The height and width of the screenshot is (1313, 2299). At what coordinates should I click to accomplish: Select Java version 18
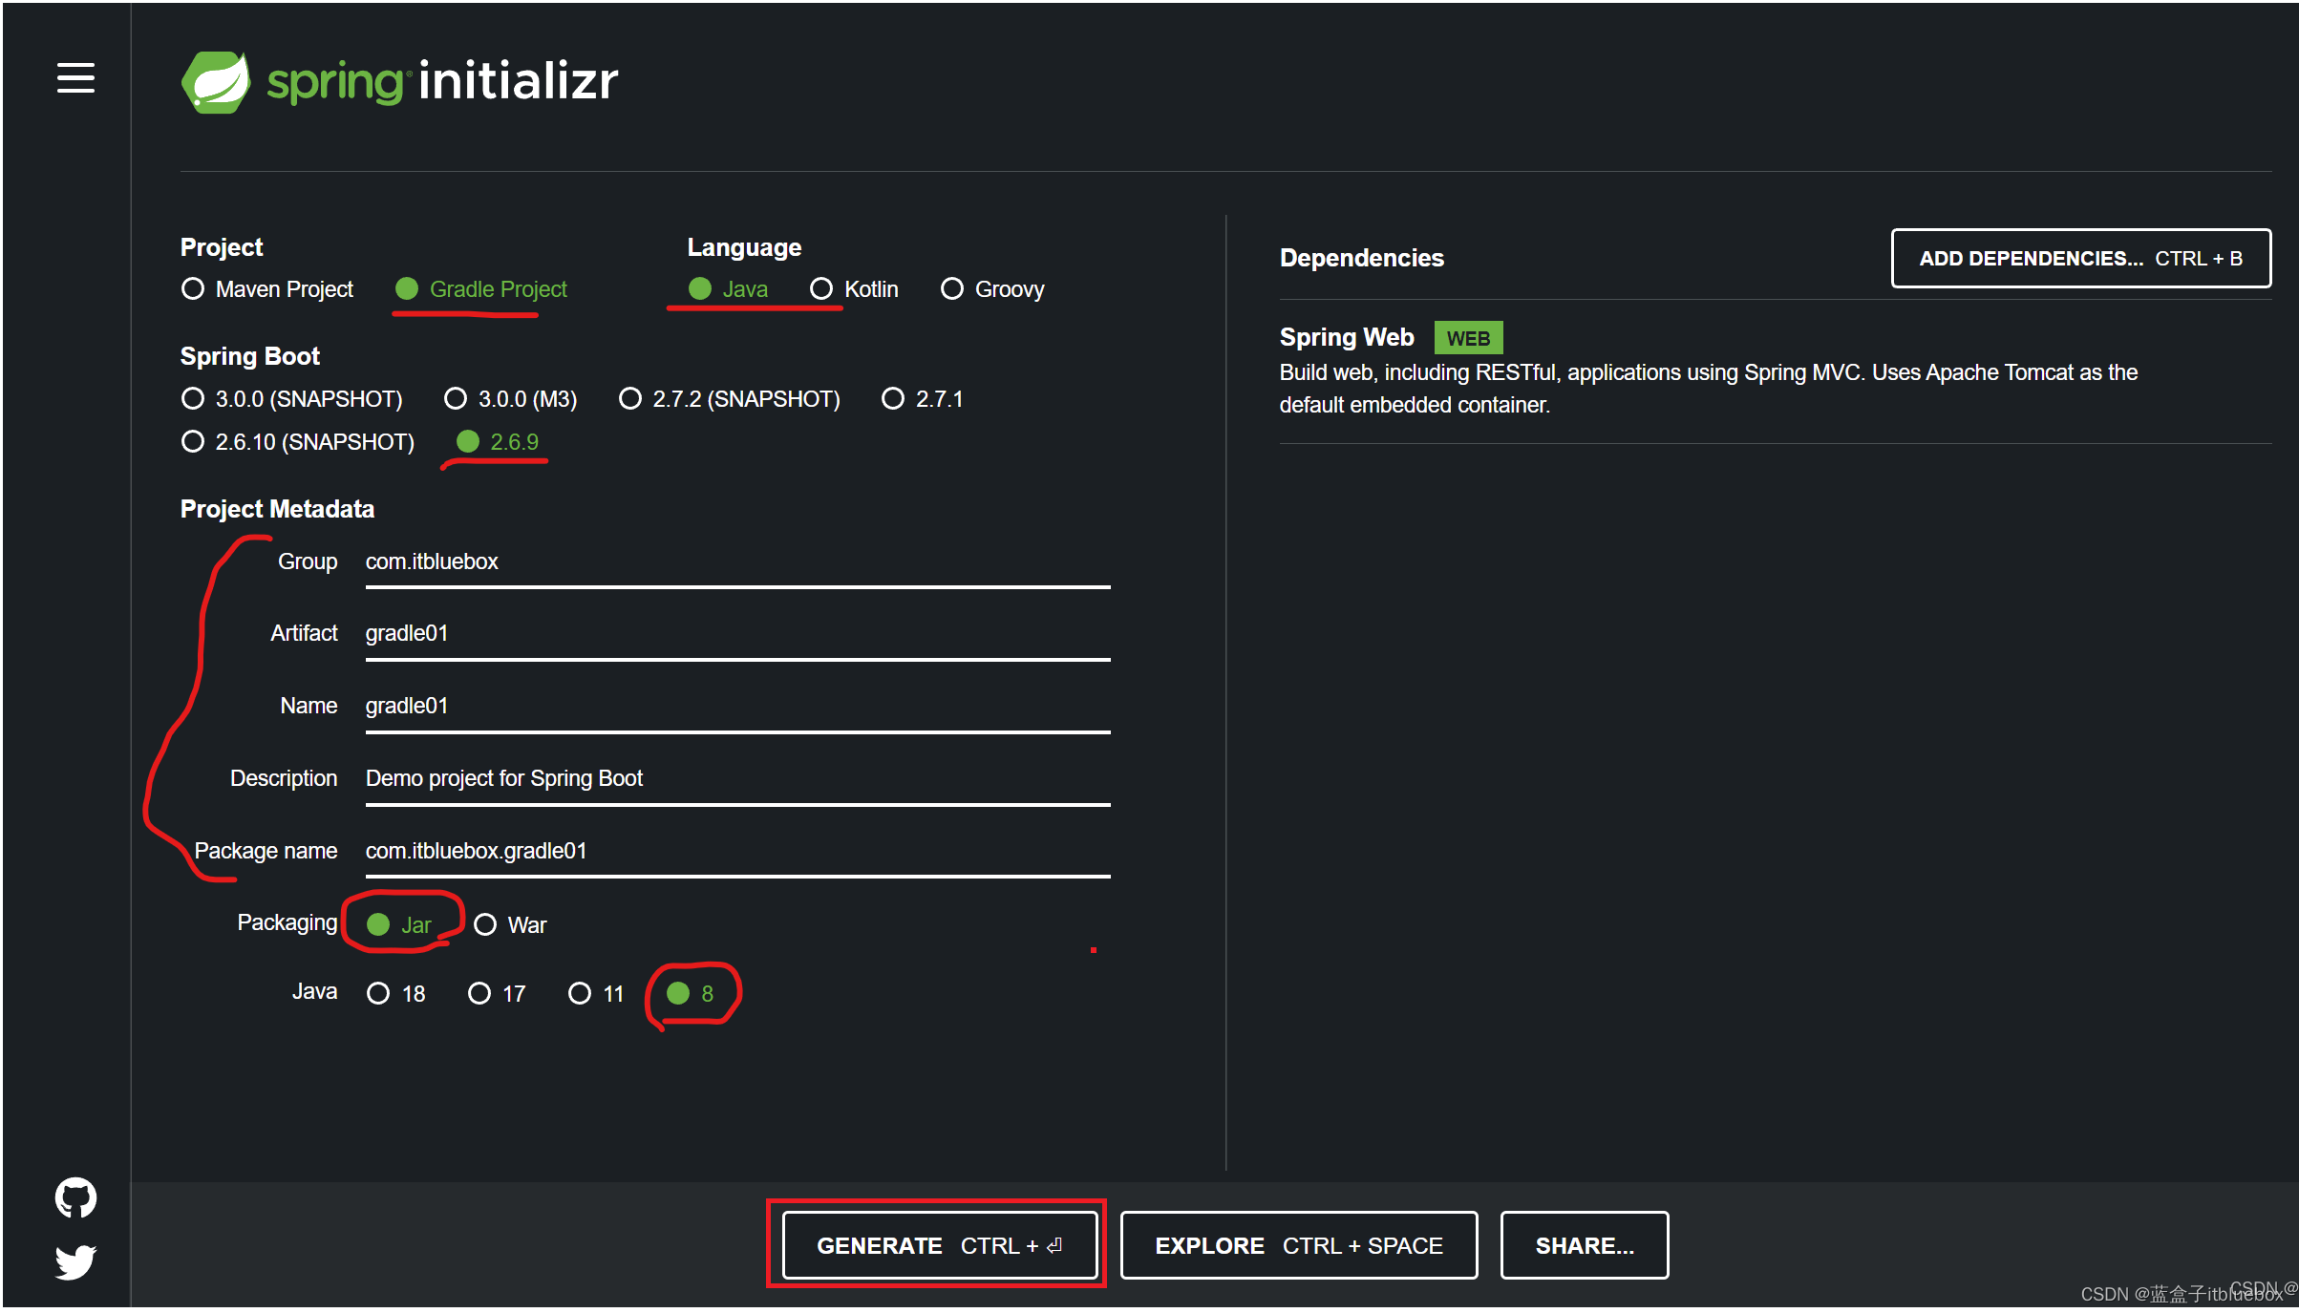click(396, 994)
